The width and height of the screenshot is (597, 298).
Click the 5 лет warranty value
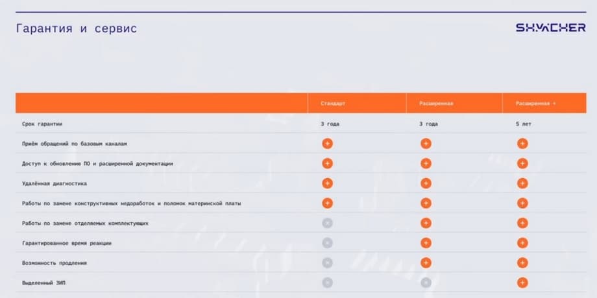pos(524,124)
